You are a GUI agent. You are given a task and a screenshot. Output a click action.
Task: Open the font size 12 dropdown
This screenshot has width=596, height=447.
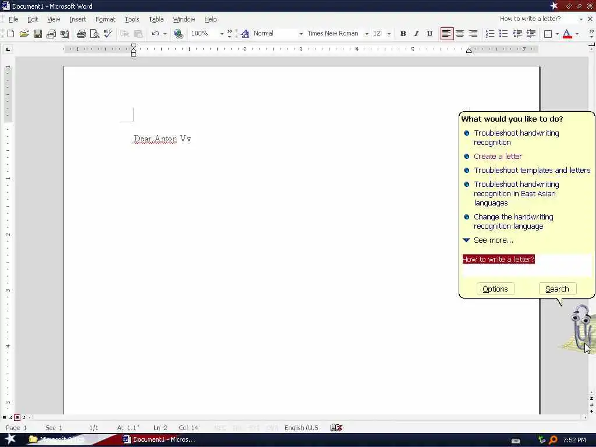(x=389, y=33)
